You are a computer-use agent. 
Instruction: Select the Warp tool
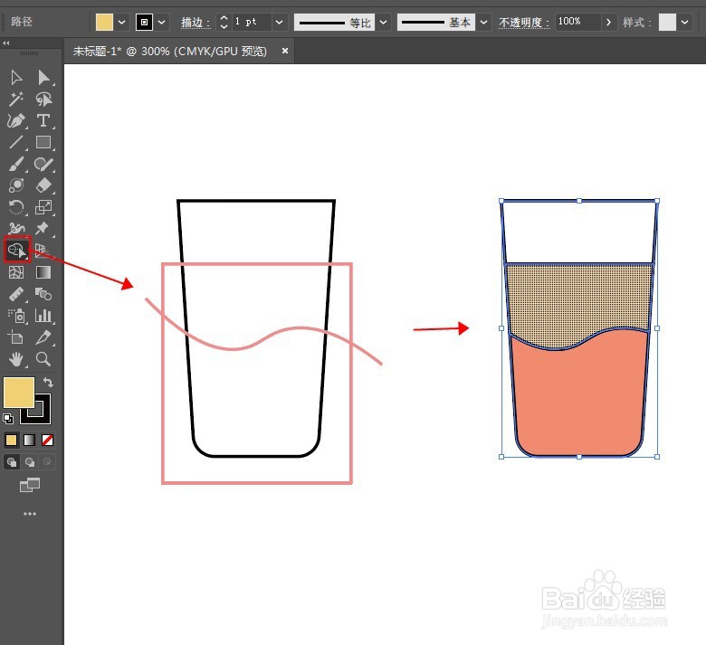click(x=16, y=228)
